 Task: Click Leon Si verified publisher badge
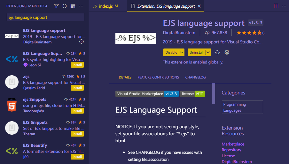[x=26, y=65]
